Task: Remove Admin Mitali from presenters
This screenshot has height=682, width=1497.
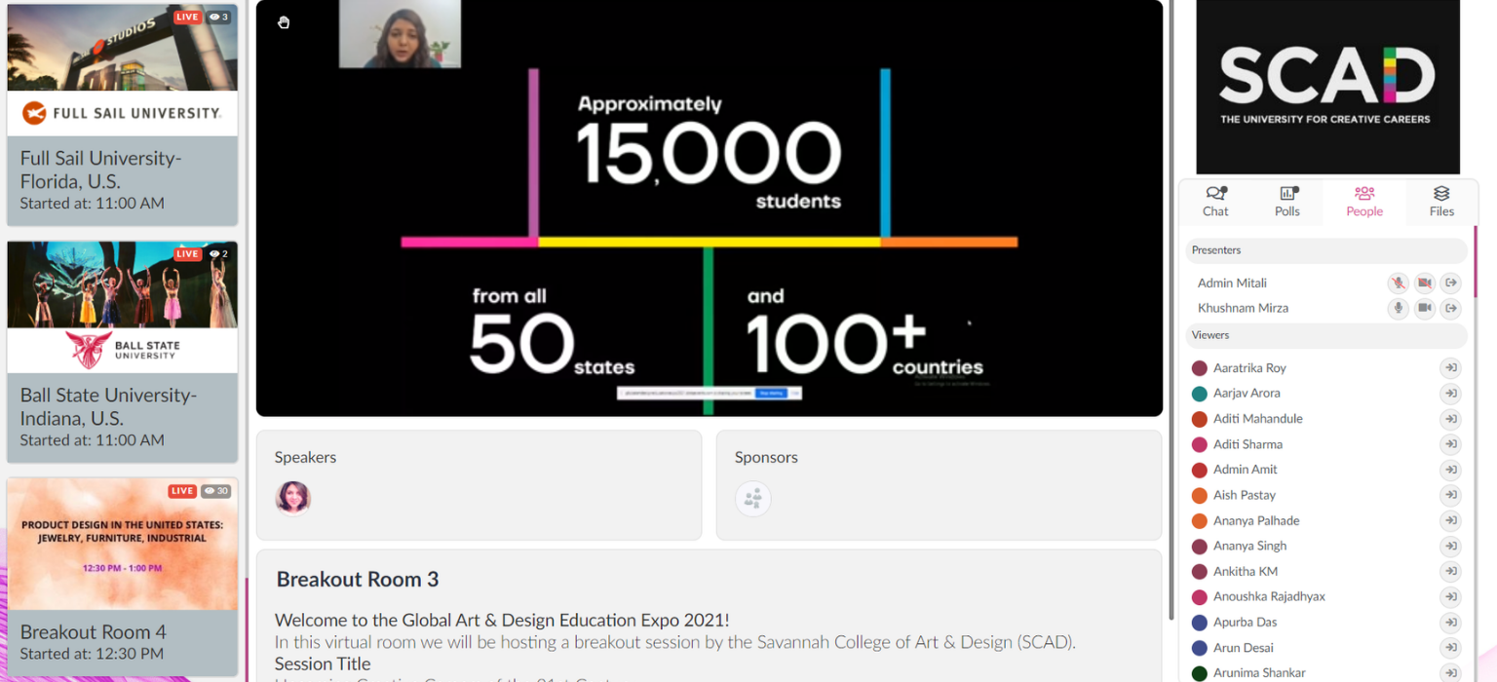Action: [1451, 283]
